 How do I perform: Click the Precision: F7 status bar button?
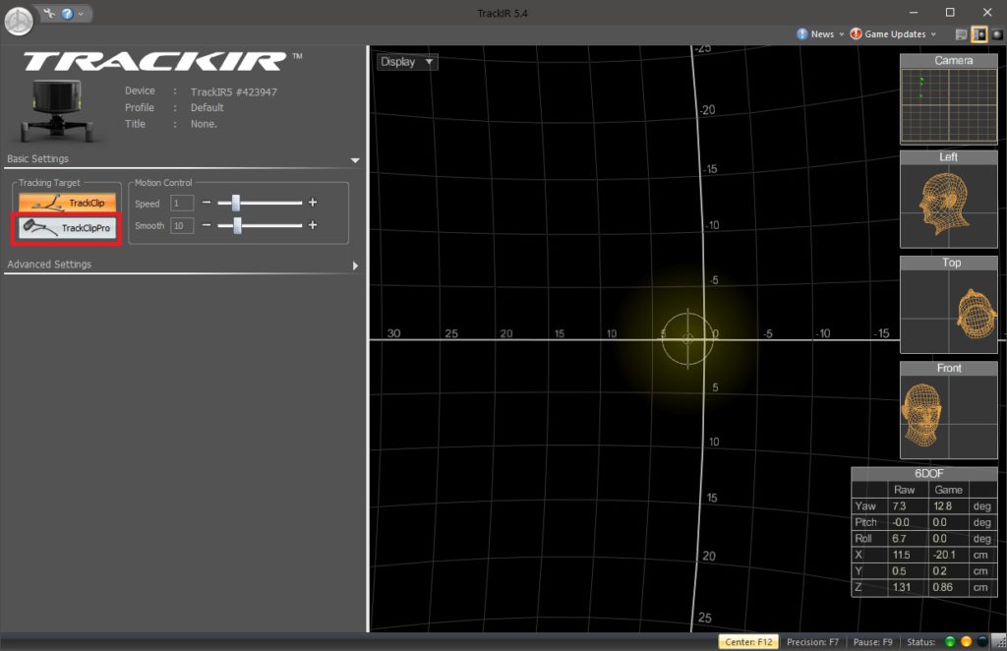[x=812, y=641]
